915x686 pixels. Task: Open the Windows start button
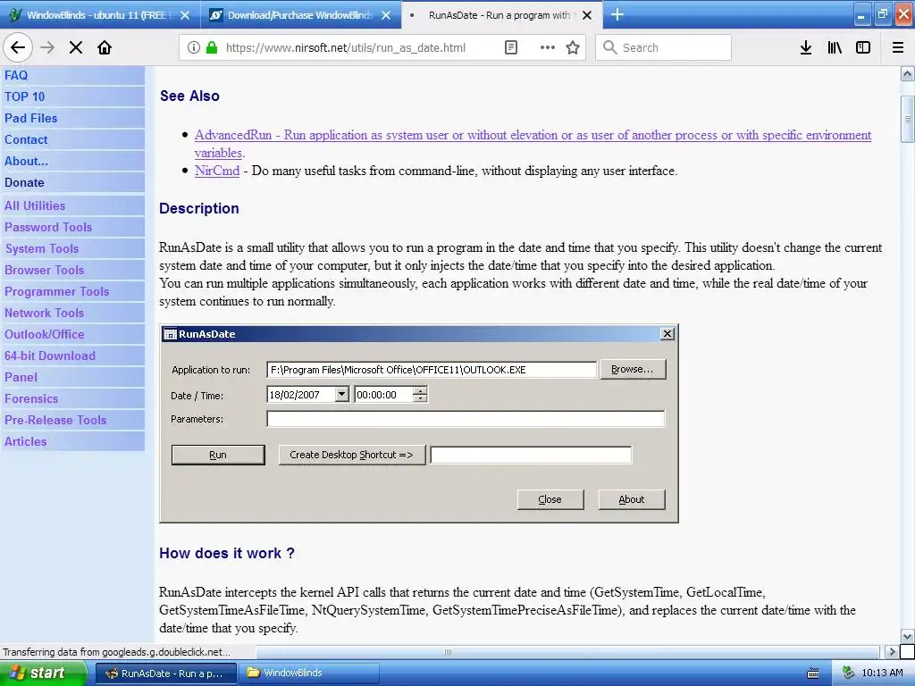[43, 673]
